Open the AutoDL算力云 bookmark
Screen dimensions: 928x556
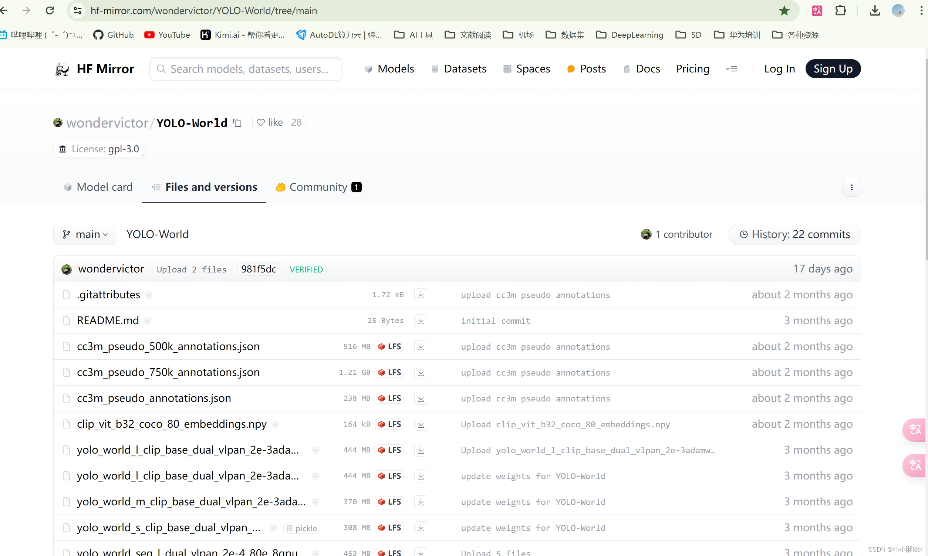tap(340, 35)
